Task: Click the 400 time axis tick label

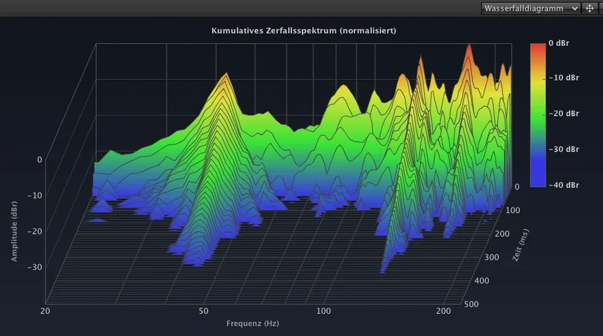Action: pos(482,281)
